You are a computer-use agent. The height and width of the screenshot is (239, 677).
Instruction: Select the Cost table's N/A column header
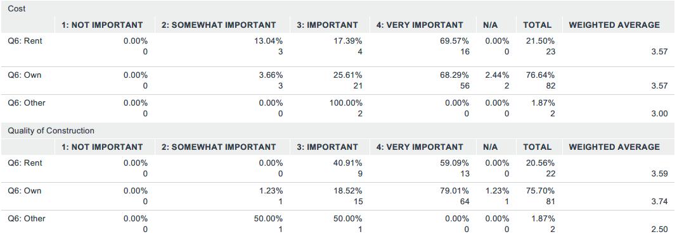pos(491,25)
